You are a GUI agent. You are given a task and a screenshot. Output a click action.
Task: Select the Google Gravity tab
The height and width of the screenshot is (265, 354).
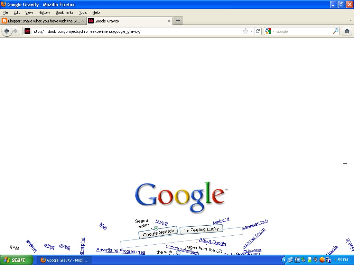(x=130, y=21)
